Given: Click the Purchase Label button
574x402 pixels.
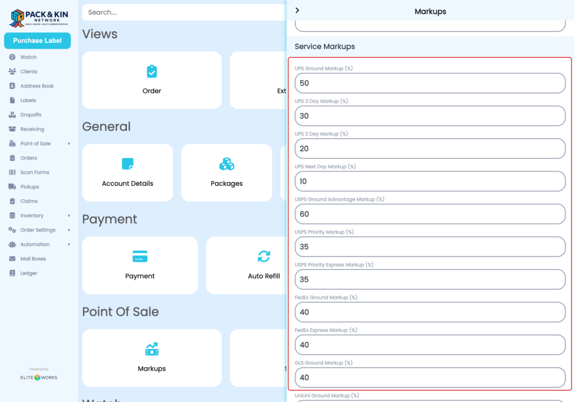Looking at the screenshot, I should click(x=37, y=40).
